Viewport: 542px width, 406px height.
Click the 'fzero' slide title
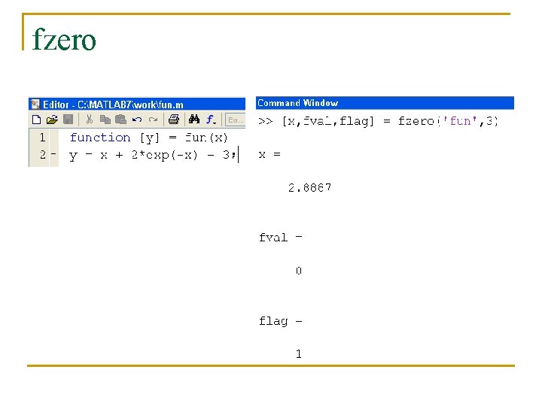[64, 40]
